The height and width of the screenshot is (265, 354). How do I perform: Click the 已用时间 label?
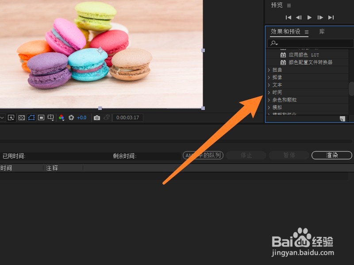(x=14, y=156)
